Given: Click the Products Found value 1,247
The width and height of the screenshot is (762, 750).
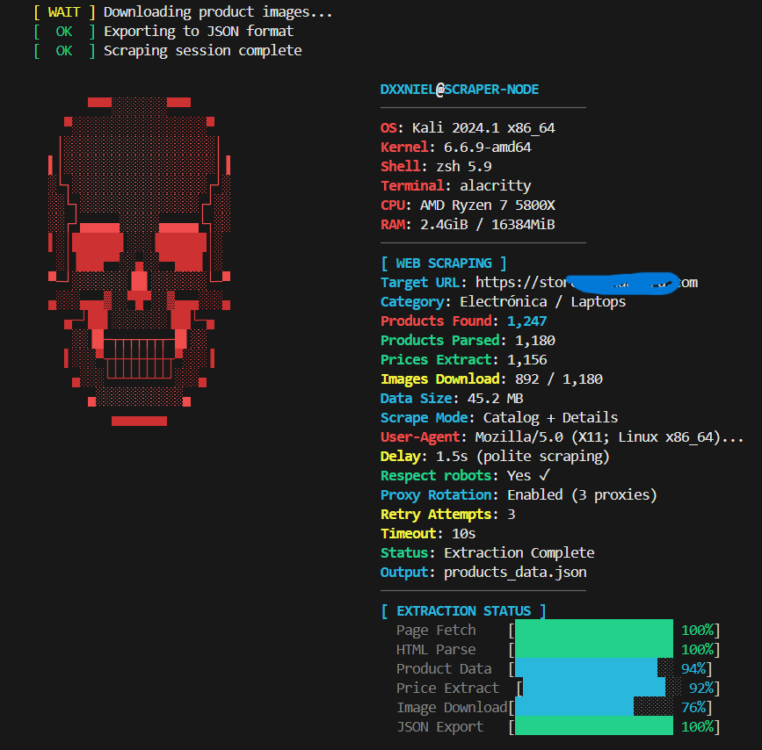Looking at the screenshot, I should (526, 321).
